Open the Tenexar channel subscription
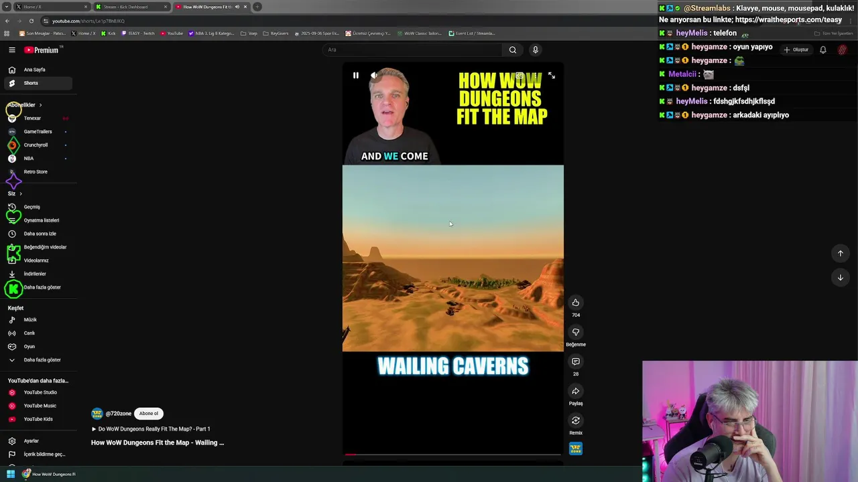858x482 pixels. tap(38, 118)
